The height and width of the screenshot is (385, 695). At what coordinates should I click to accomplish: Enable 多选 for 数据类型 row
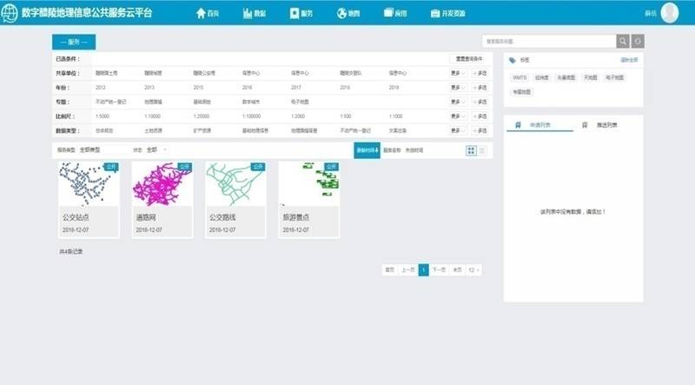(x=480, y=130)
